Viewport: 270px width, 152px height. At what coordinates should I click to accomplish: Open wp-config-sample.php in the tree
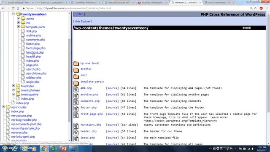click(25, 128)
